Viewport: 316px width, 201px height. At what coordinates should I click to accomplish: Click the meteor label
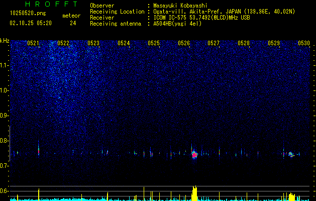click(71, 16)
